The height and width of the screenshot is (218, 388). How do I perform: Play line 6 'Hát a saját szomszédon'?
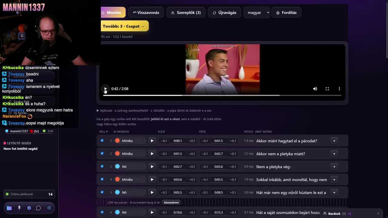pyautogui.click(x=152, y=212)
